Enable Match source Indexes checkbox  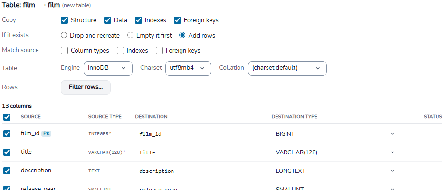click(121, 50)
